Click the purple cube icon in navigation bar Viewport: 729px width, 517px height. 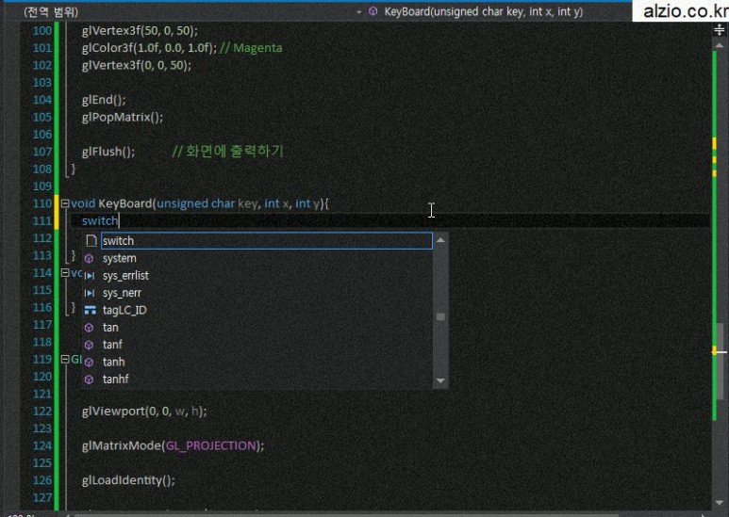click(x=373, y=11)
